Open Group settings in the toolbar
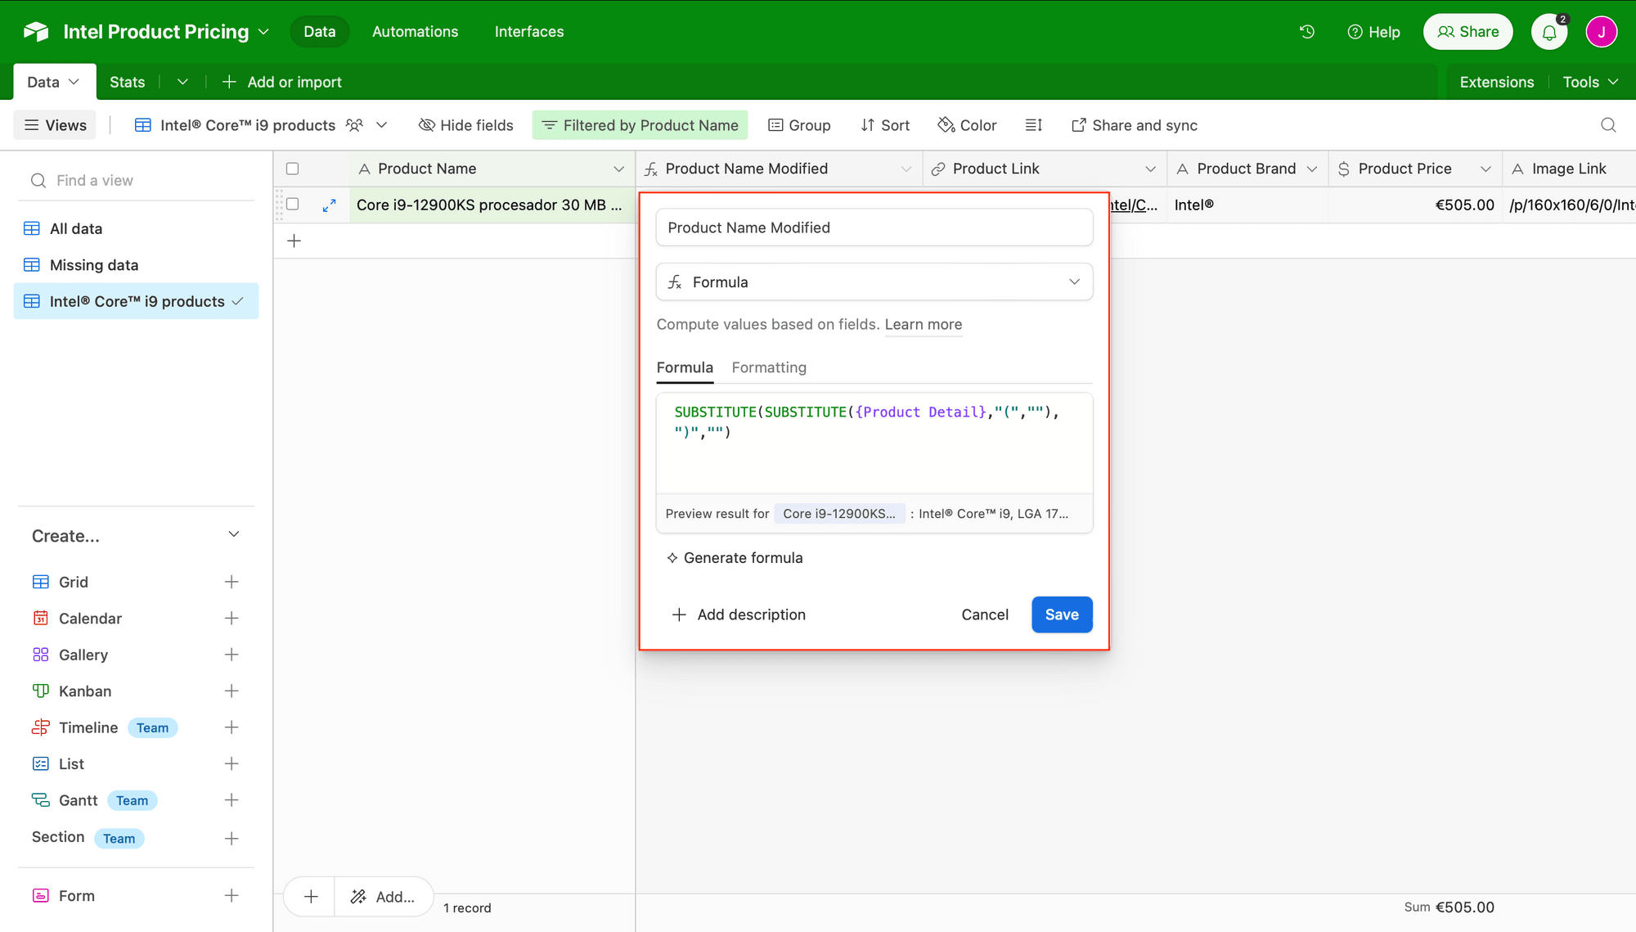 coord(799,124)
